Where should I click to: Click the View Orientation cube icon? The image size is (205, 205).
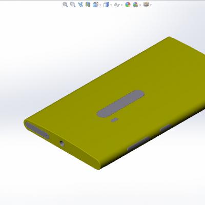tap(95, 5)
